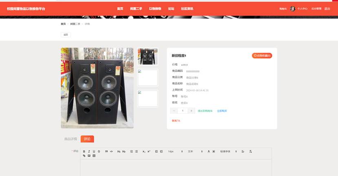The width and height of the screenshot is (338, 176).
Task: Apply superscript formatting
Action: coord(149,152)
